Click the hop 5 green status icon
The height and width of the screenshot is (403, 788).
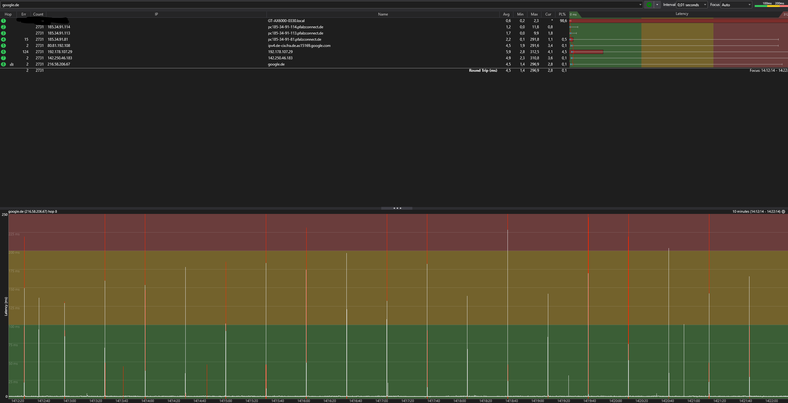[x=3, y=46]
